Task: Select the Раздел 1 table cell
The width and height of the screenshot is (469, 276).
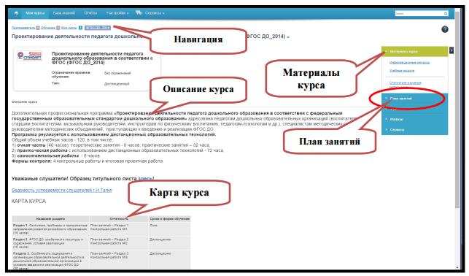Action: [x=50, y=229]
